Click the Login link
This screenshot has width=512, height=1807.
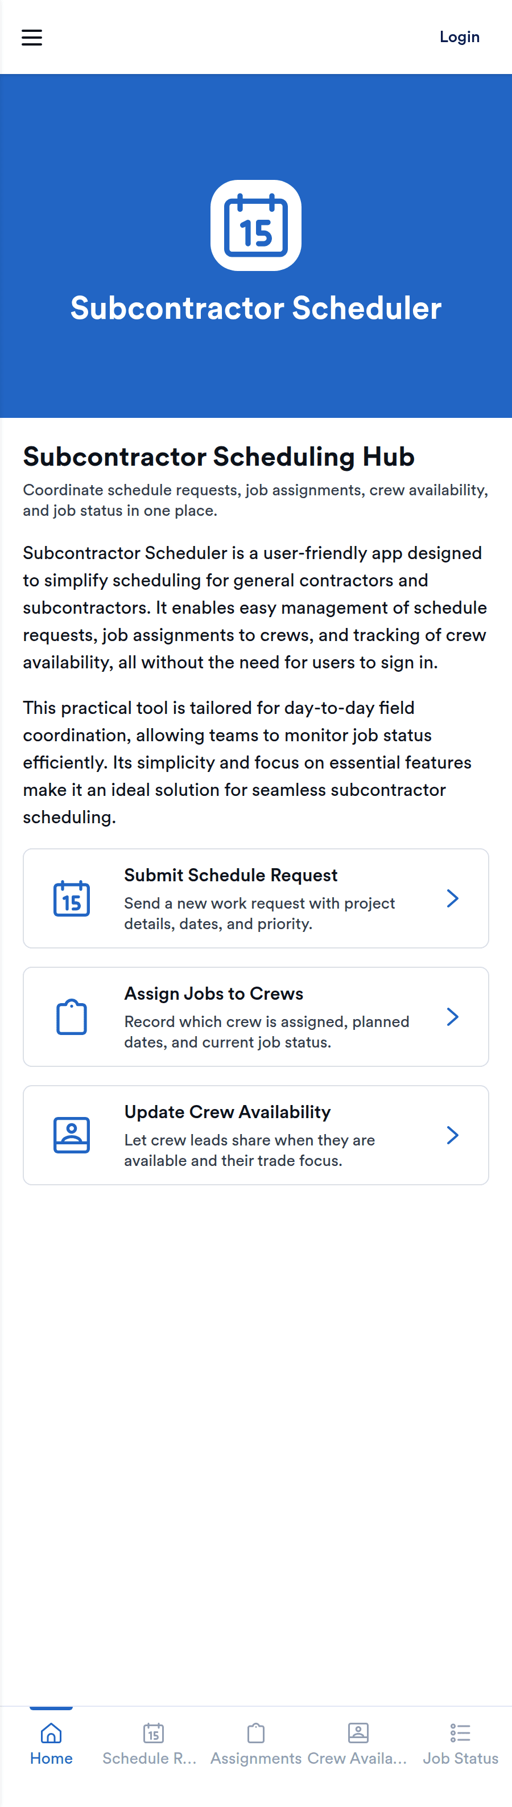(x=460, y=37)
